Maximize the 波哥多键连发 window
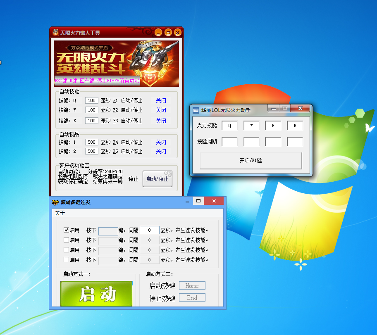Screen dimensions: 377x335 click(198, 201)
